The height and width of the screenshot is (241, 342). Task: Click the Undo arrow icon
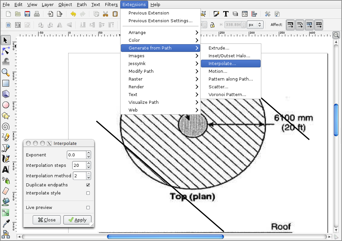[73, 14]
